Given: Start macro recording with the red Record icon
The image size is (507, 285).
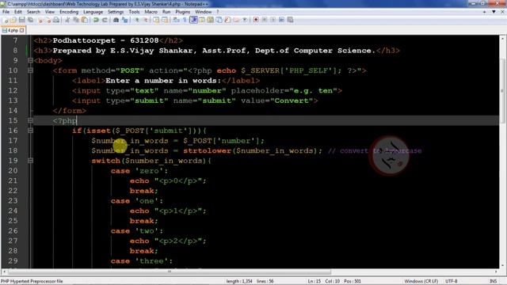Looking at the screenshot, I should (x=256, y=20).
